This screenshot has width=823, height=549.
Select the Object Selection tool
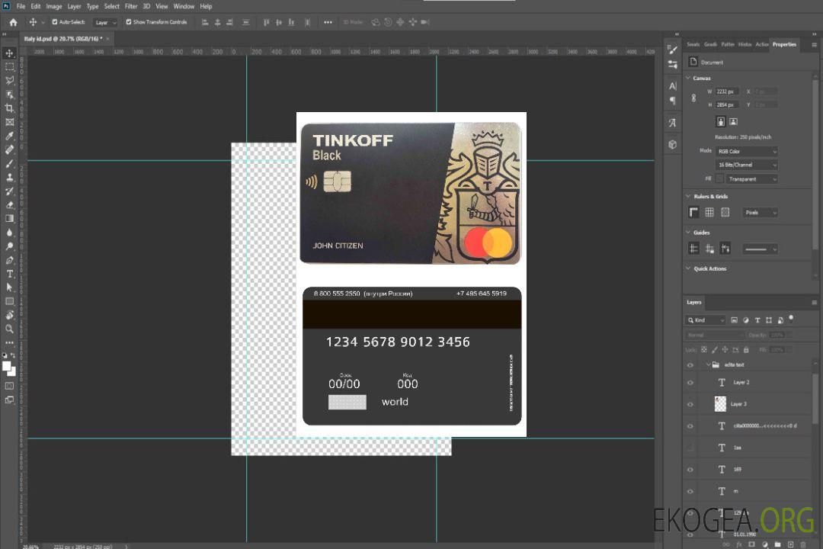click(9, 95)
